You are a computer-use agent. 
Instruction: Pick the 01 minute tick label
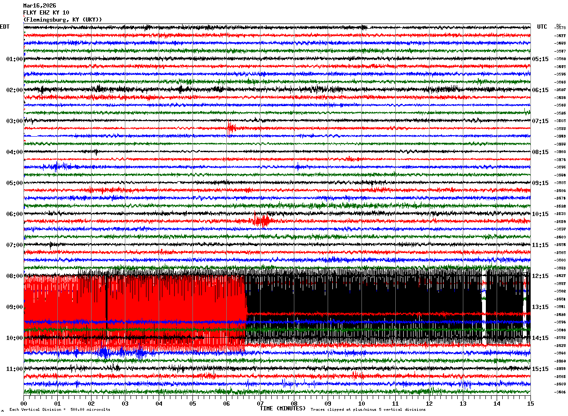[x=57, y=404]
